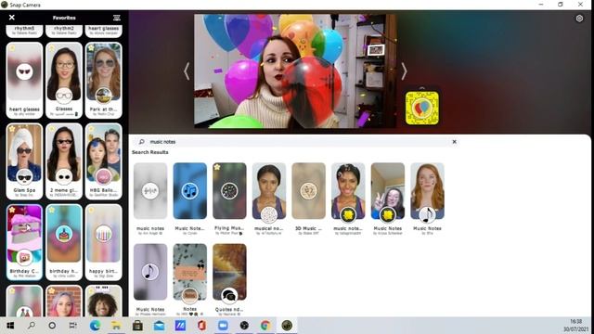Select favorite 'happy birt...' candles lens
The image size is (594, 334).
pos(103,242)
